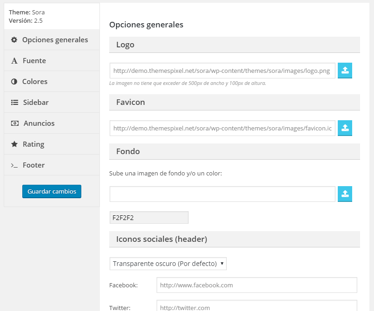Click the money icon beside Anuncios

coord(15,123)
